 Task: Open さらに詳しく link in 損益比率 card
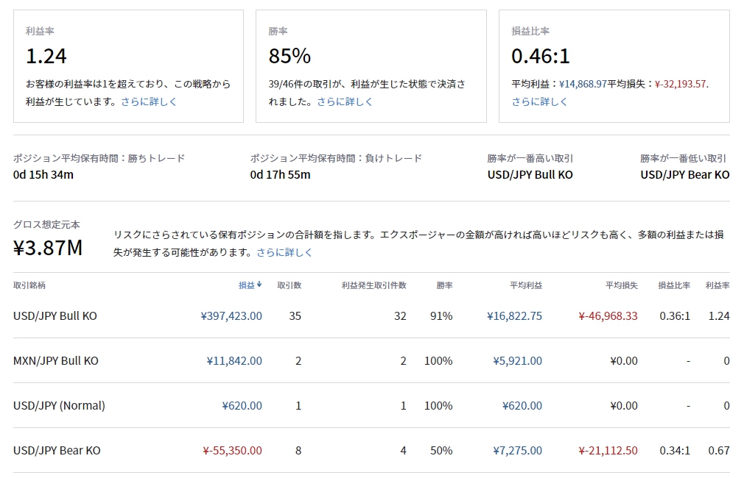tap(540, 101)
